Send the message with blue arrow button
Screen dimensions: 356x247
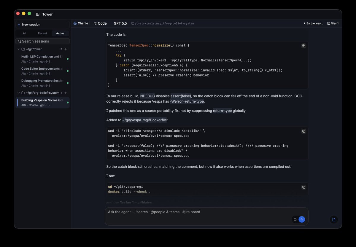click(302, 219)
